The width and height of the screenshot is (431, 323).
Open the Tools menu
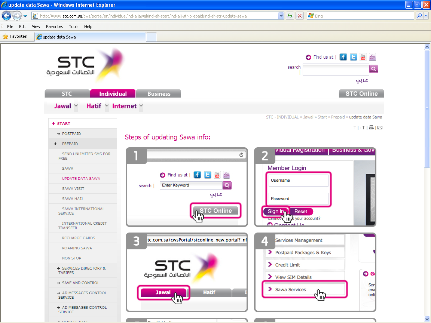tap(74, 27)
